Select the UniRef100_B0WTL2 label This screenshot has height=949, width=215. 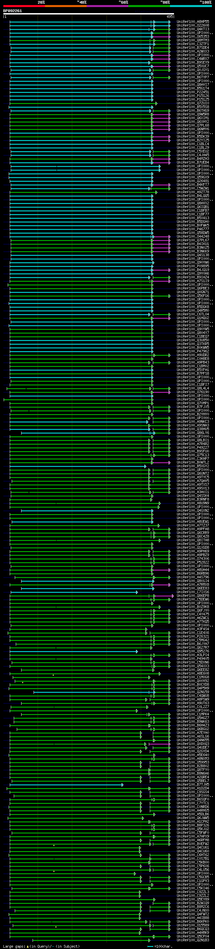click(193, 462)
